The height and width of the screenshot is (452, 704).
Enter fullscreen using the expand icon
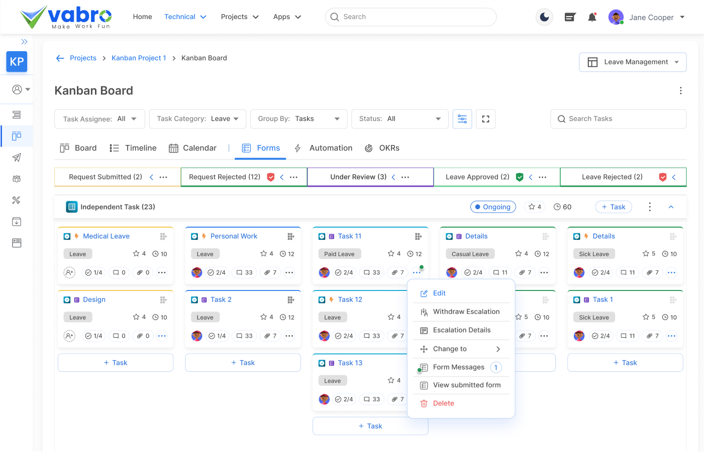pos(485,119)
